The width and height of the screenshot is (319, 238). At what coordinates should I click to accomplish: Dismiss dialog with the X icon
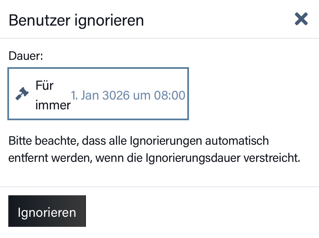301,19
